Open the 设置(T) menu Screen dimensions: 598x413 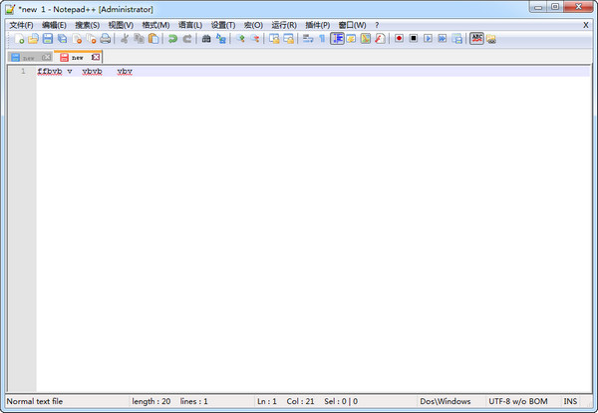coord(223,24)
